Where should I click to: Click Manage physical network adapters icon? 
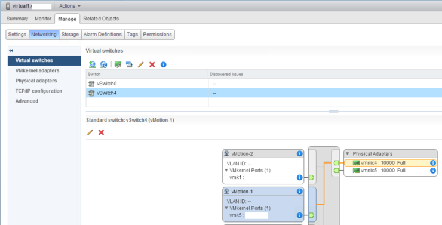pyautogui.click(x=118, y=64)
